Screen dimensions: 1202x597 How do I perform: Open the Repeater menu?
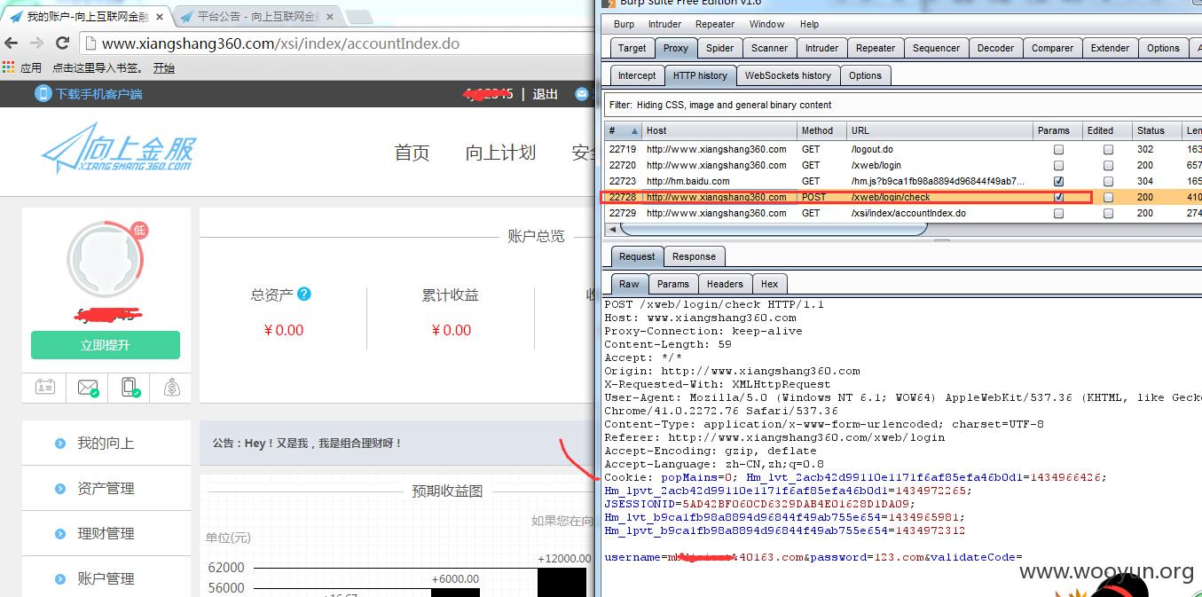pyautogui.click(x=715, y=24)
